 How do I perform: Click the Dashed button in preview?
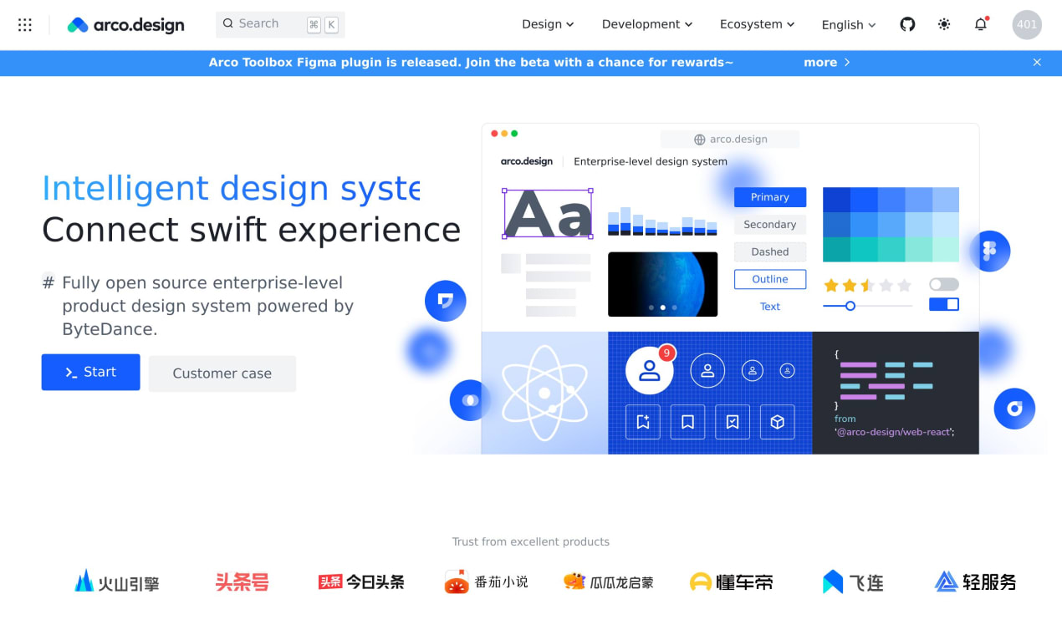[770, 252]
